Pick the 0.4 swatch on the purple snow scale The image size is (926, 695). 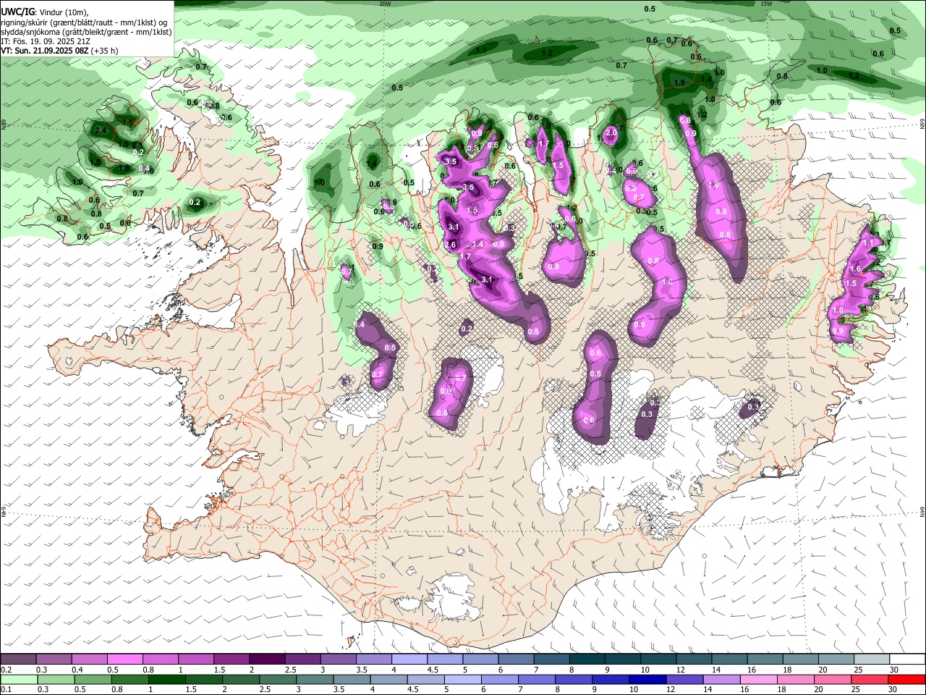click(89, 660)
